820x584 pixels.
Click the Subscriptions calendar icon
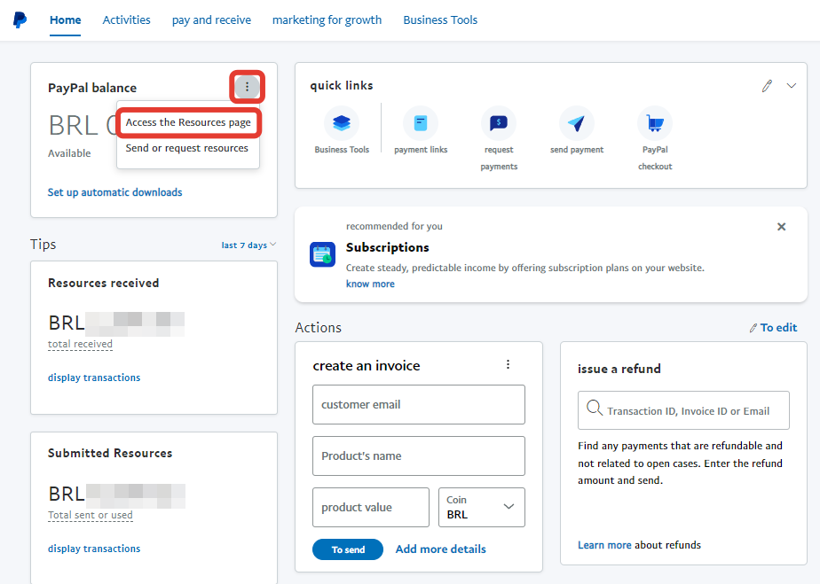[x=322, y=254]
